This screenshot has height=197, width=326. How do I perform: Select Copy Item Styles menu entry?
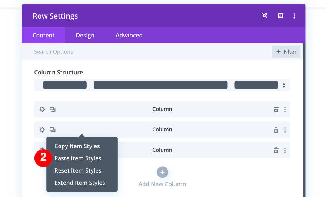click(77, 146)
